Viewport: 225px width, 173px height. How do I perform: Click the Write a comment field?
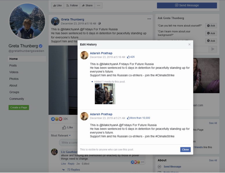coord(69,143)
